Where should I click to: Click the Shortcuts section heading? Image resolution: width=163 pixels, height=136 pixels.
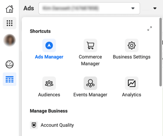coord(40,31)
